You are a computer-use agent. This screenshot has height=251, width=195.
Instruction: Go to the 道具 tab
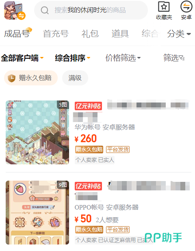[x=120, y=34]
